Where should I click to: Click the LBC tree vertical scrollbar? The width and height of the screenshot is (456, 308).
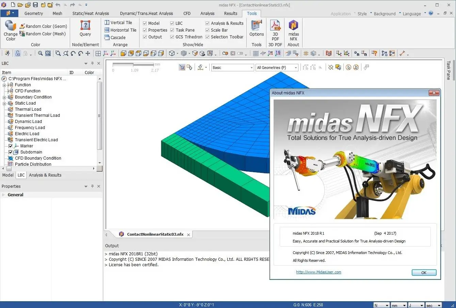(x=99, y=115)
